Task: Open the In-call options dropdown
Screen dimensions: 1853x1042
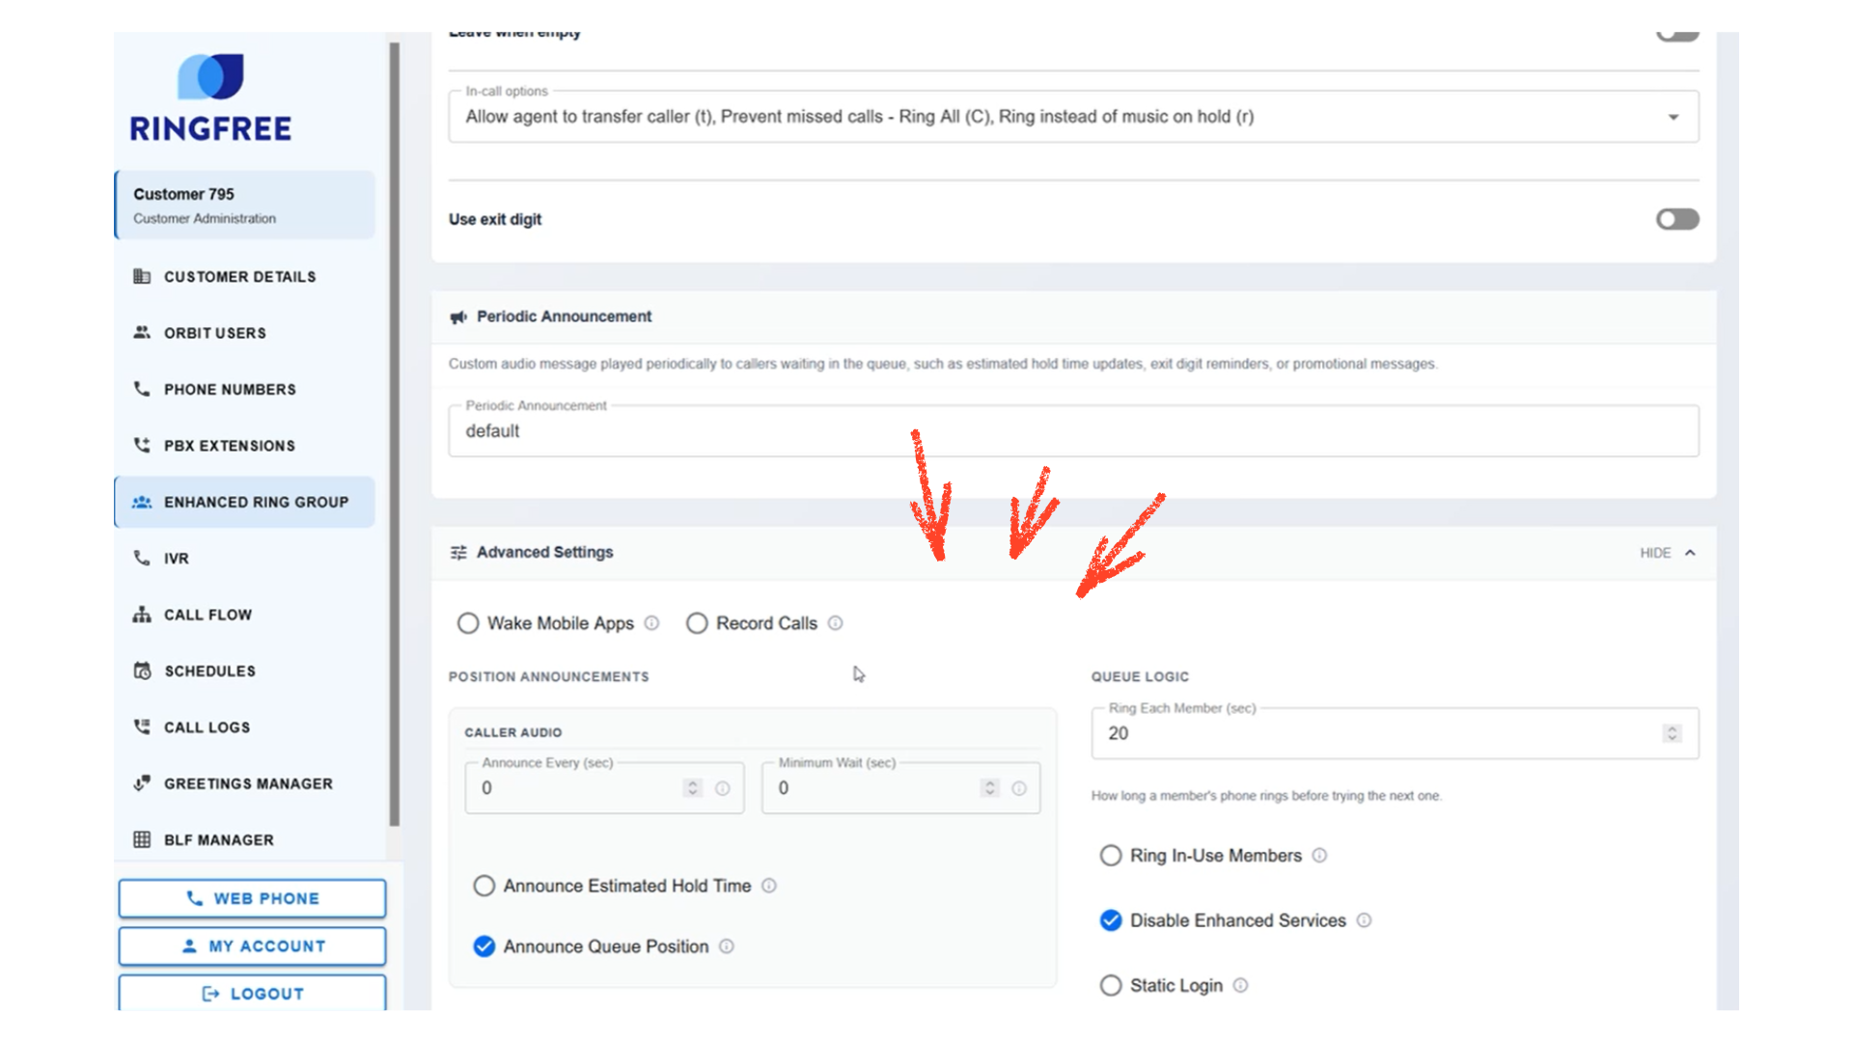Action: point(1673,117)
